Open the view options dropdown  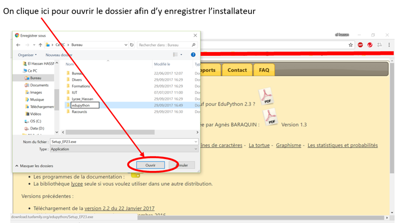(x=181, y=55)
